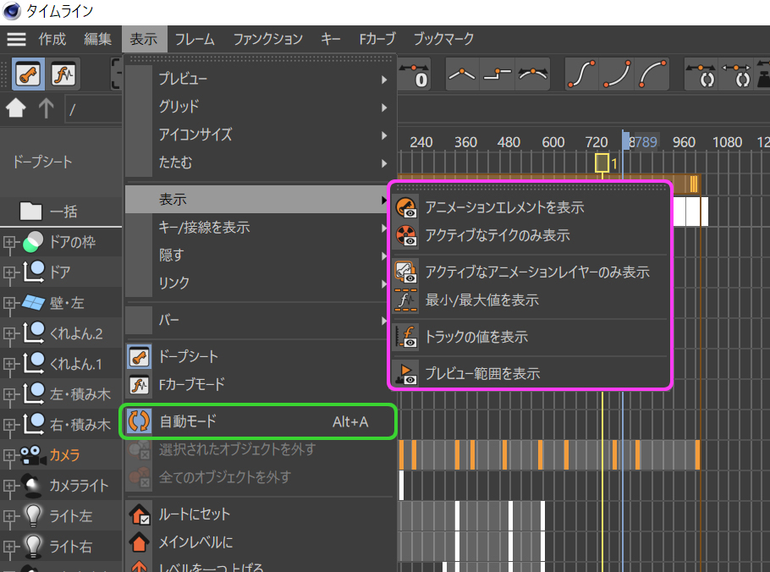770x572 pixels.
Task: Choose ルートにセット with house icon
Action: [x=194, y=514]
